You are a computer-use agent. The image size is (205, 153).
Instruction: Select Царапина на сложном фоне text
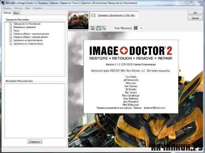(28, 44)
